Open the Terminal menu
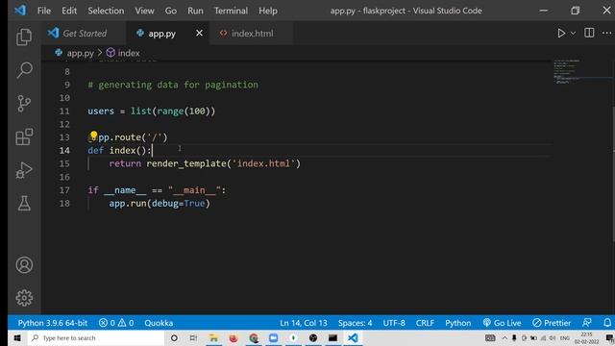The height and width of the screenshot is (346, 615). pyautogui.click(x=231, y=11)
